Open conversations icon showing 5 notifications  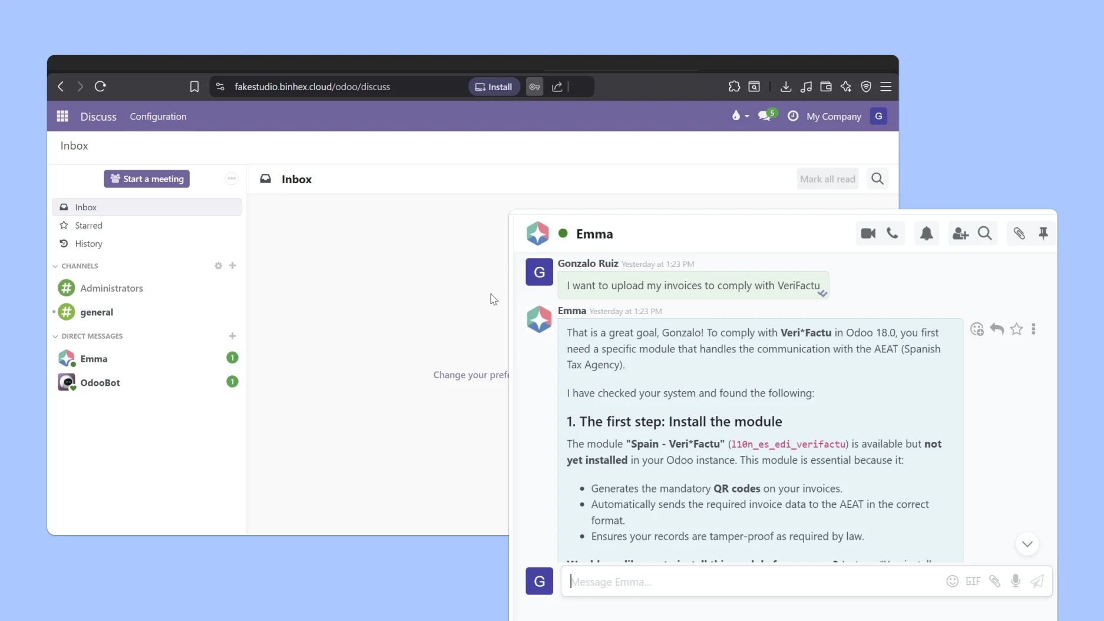point(767,115)
